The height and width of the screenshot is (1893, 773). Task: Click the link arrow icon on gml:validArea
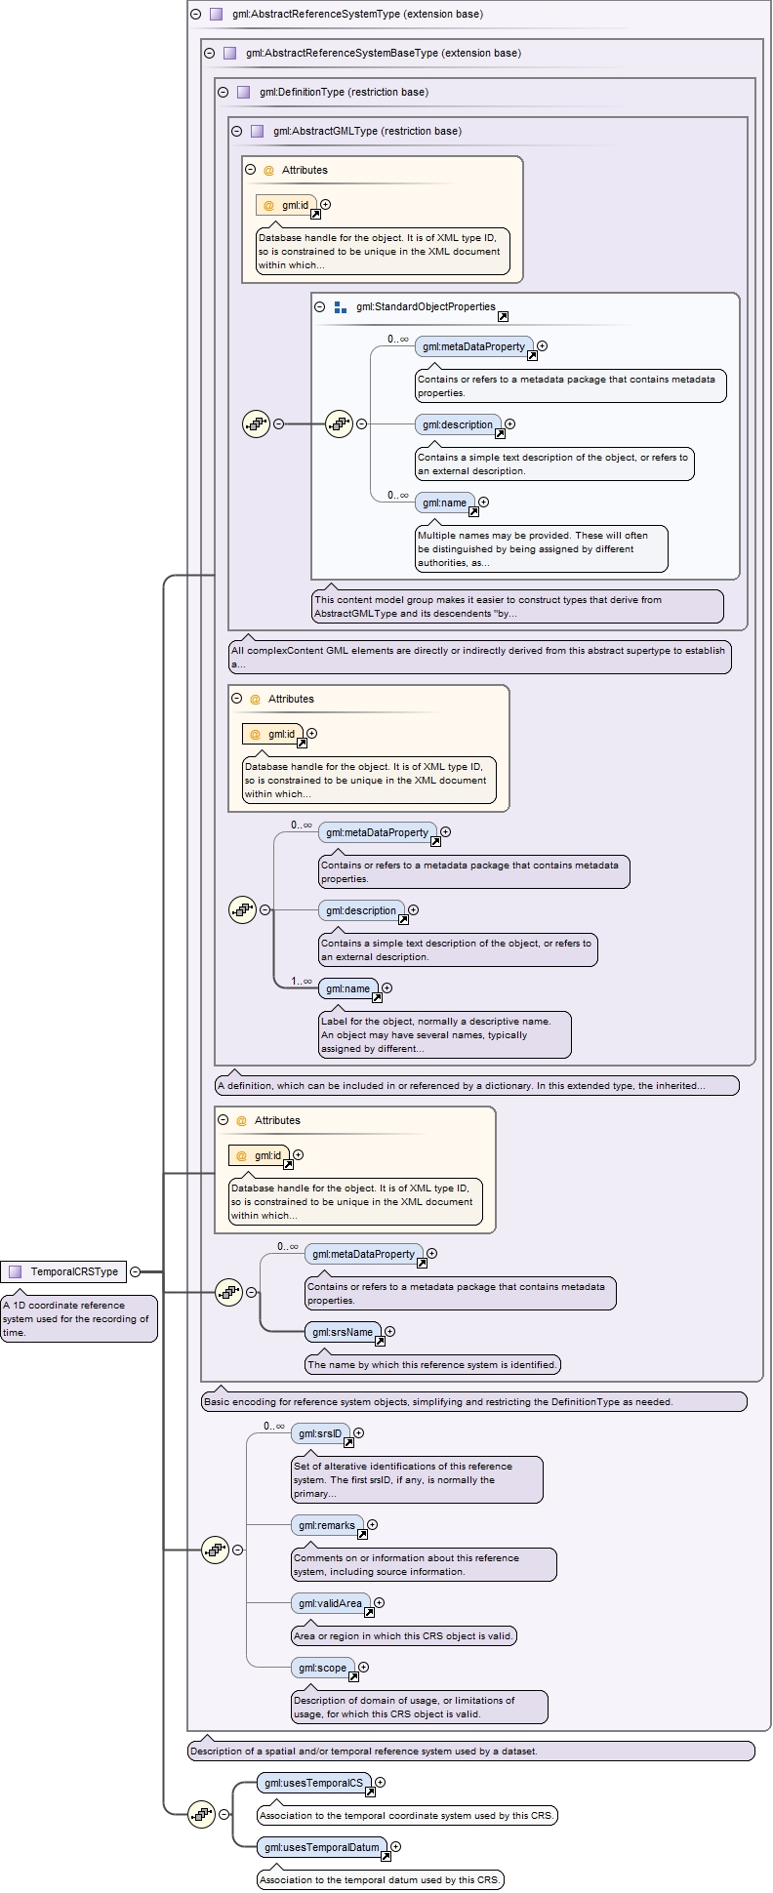coord(369,1612)
